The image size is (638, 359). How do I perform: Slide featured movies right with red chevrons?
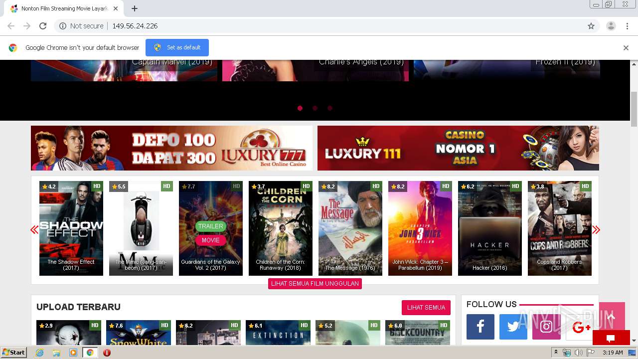click(x=596, y=229)
